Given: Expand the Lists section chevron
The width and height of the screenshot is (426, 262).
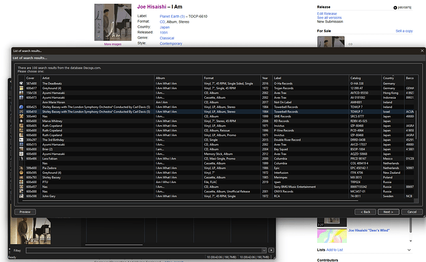Looking at the screenshot, I should pyautogui.click(x=409, y=250).
